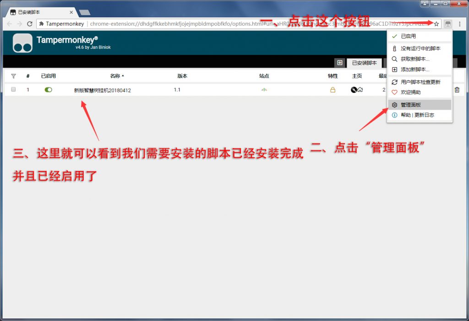Go forward to the next page
The width and height of the screenshot is (469, 321).
click(19, 24)
